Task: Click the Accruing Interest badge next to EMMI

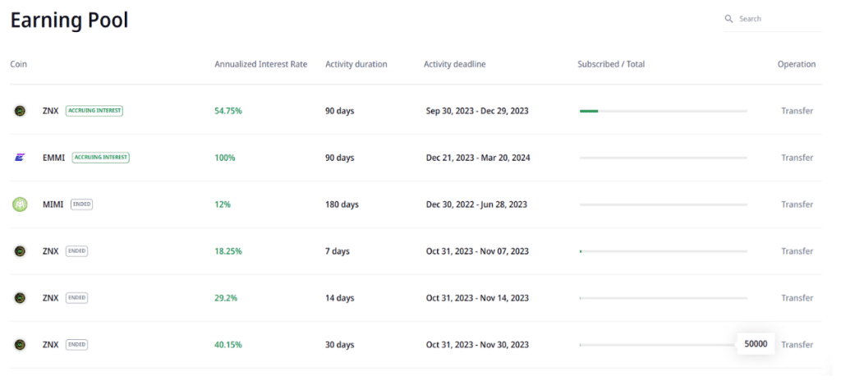Action: [101, 158]
